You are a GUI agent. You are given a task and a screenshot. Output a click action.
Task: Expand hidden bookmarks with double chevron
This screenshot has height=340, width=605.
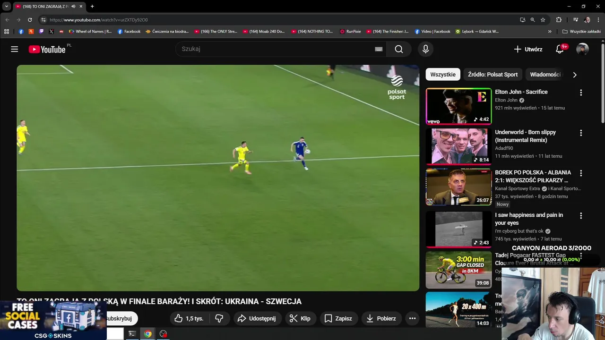[550, 32]
